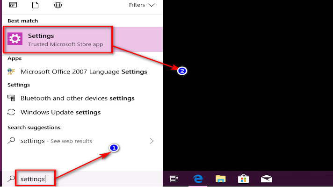Click the Bluetooth devices settings icon

11,98
